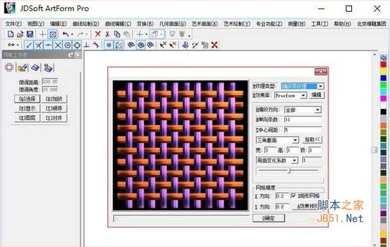Toggle the rectangular mesh checkbox

[294, 195]
